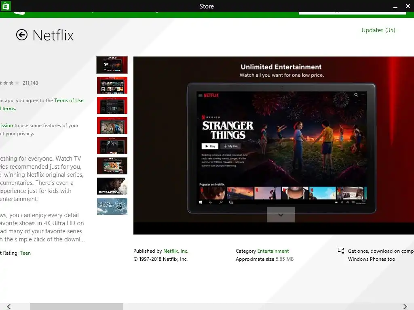Click the search box in the green bar

coord(352,13)
